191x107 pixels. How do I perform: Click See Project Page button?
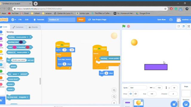(97, 20)
